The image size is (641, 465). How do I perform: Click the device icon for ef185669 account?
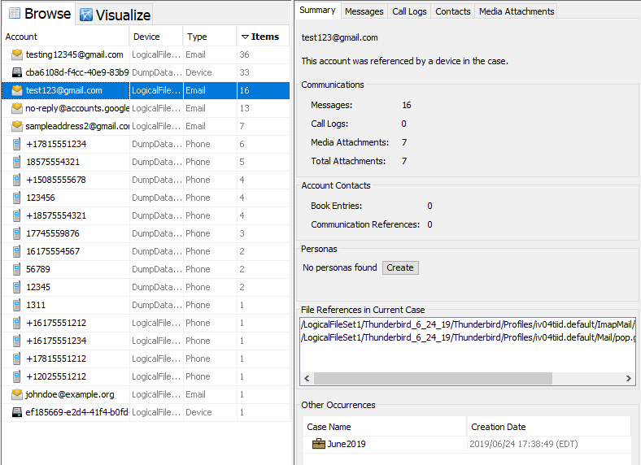[x=17, y=412]
